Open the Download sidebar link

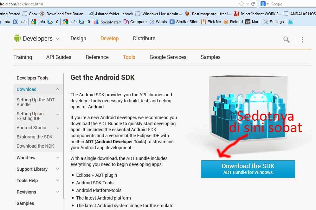[x=26, y=89]
